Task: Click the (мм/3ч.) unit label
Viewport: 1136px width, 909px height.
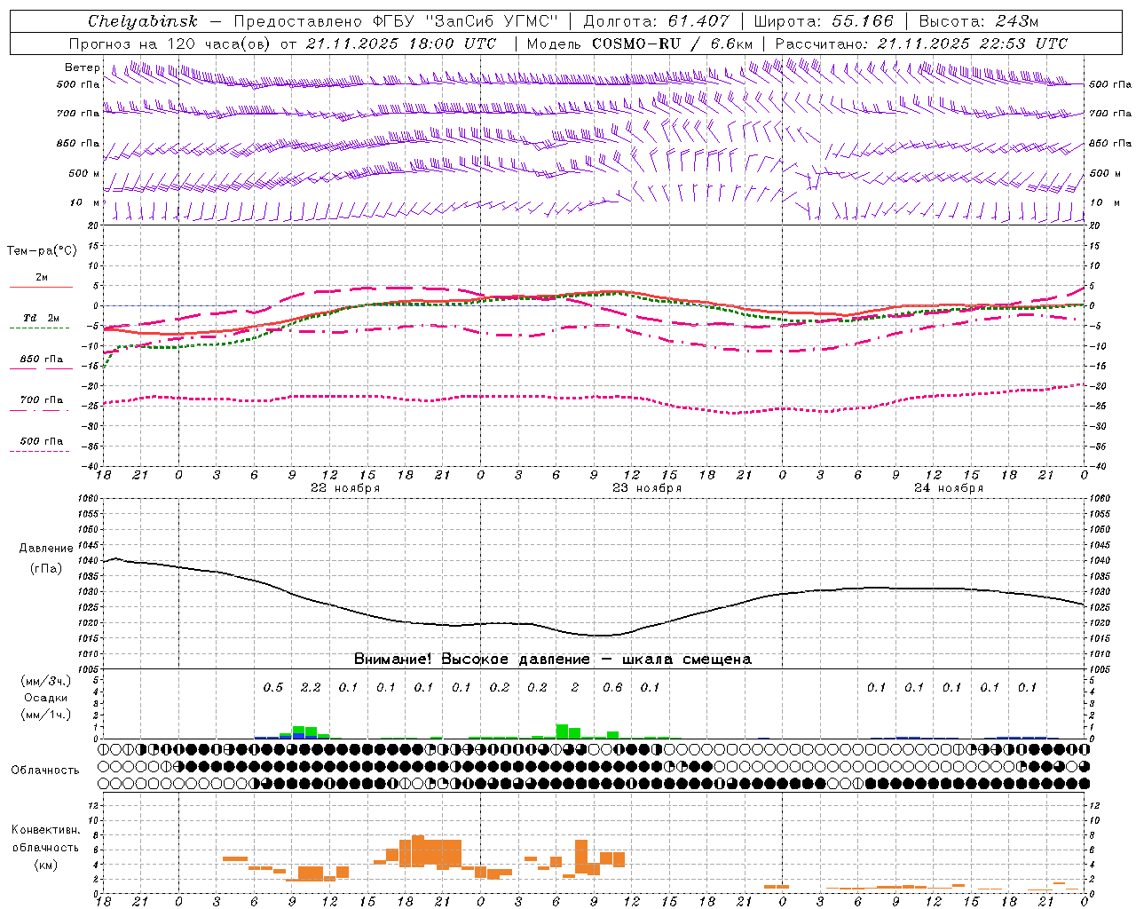Action: [45, 681]
